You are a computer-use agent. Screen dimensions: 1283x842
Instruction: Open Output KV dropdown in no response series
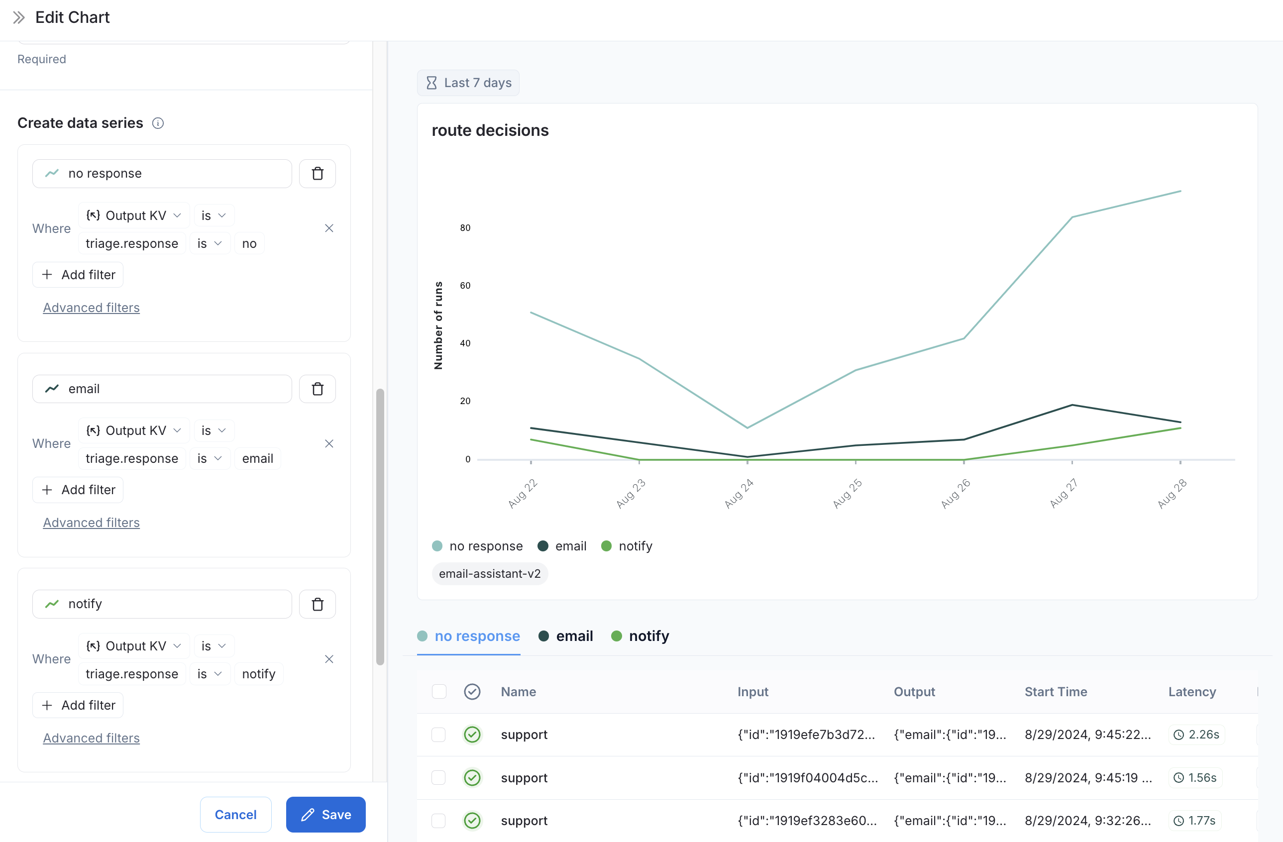[134, 215]
